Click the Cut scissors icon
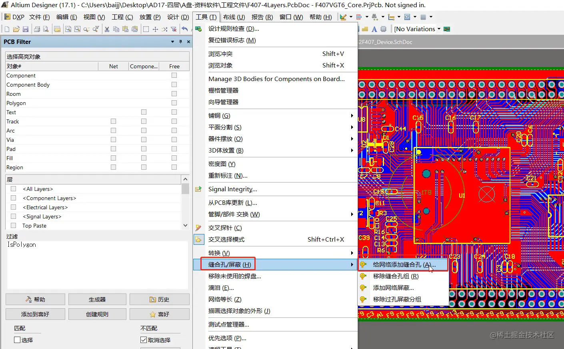The height and width of the screenshot is (349, 564). tap(107, 29)
